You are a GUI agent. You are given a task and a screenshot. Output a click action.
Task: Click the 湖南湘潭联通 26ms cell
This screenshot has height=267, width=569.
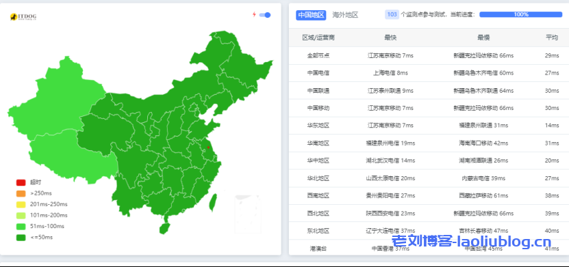(483, 160)
